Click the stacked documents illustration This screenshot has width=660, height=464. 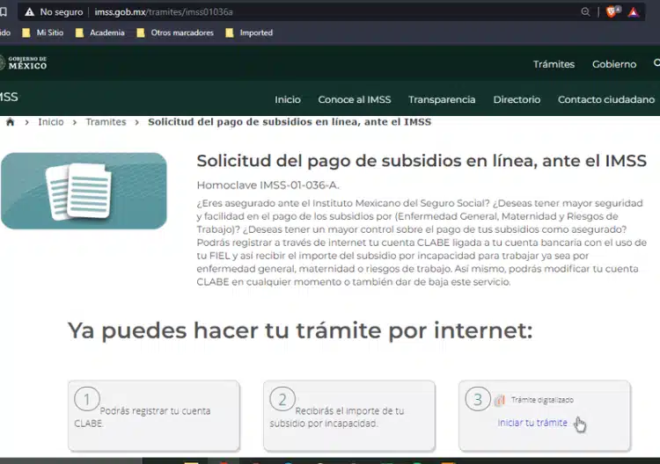click(79, 191)
